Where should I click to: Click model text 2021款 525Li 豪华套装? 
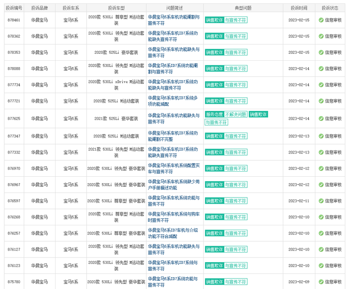tap(116, 119)
